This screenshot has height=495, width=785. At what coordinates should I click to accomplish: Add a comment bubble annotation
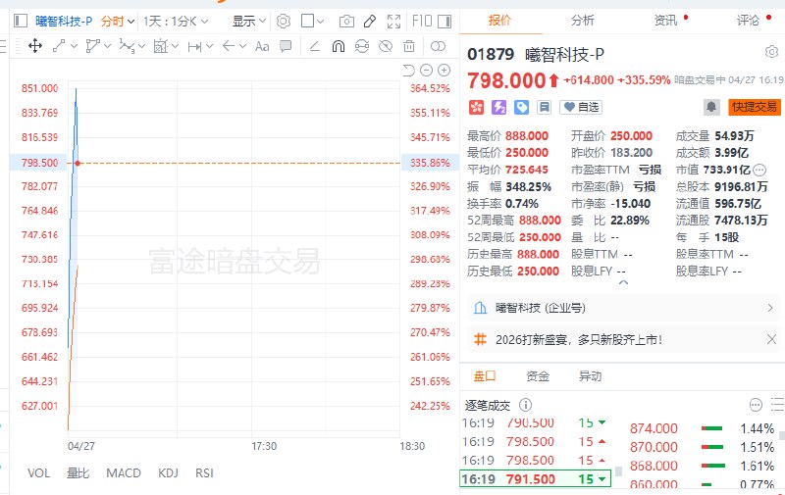click(x=286, y=46)
